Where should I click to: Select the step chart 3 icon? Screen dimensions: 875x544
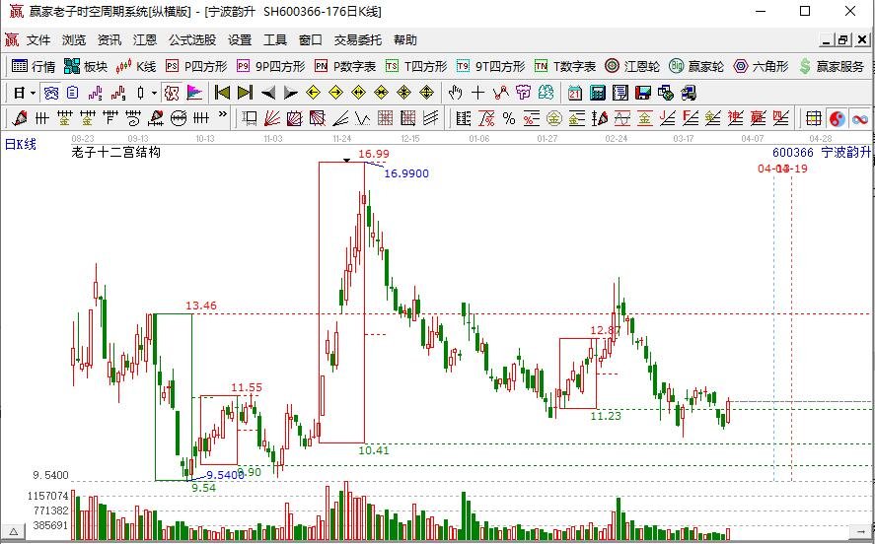click(x=96, y=93)
